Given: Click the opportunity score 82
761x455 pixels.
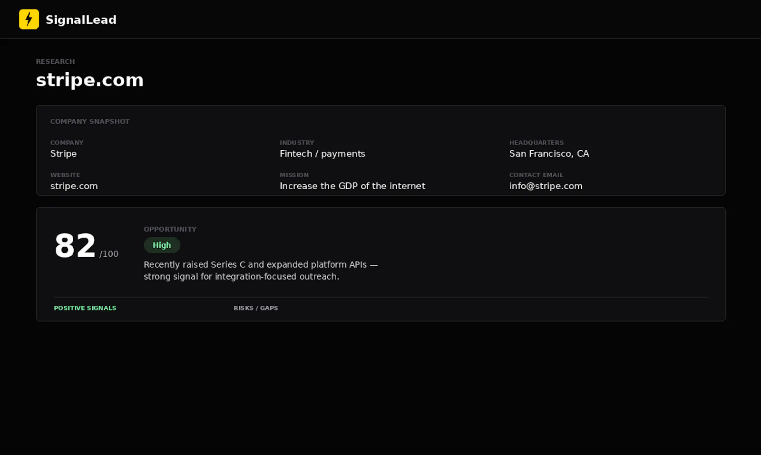Looking at the screenshot, I should click(75, 246).
